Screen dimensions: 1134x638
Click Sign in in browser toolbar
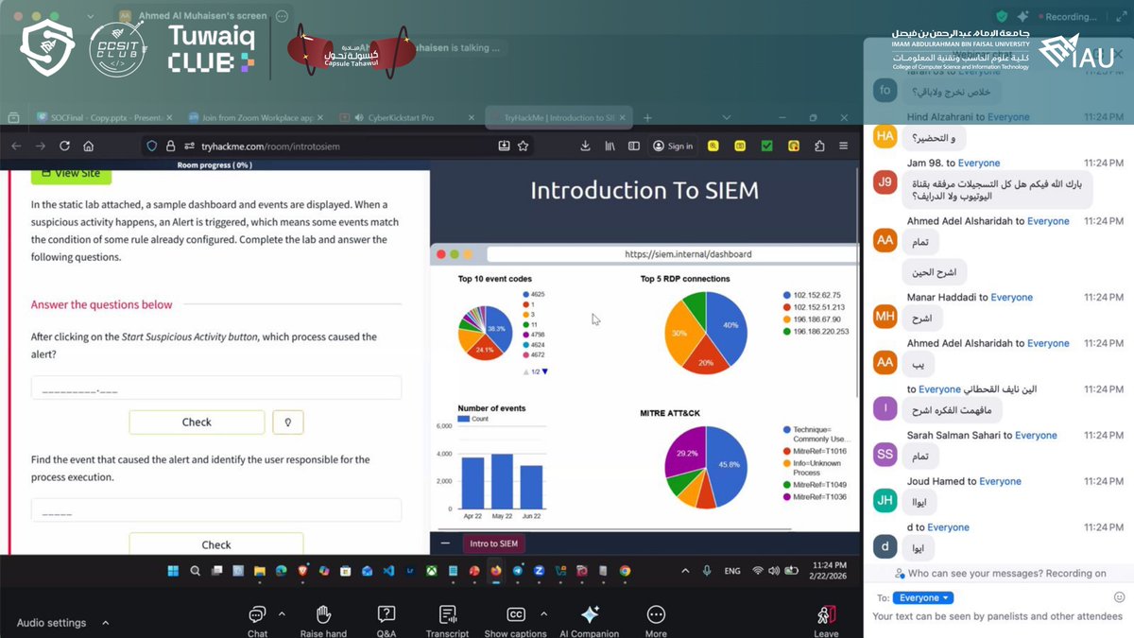point(672,146)
